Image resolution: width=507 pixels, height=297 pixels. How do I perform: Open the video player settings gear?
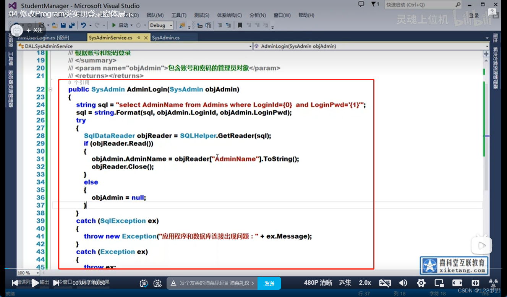(421, 283)
